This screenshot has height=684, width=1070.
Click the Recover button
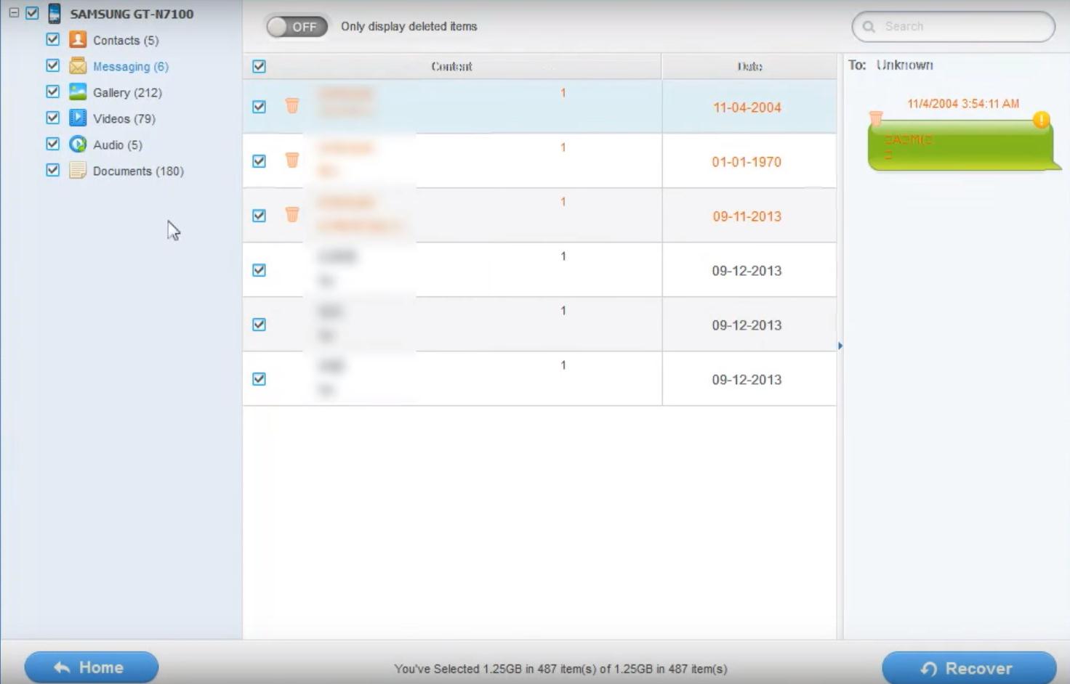click(x=969, y=668)
